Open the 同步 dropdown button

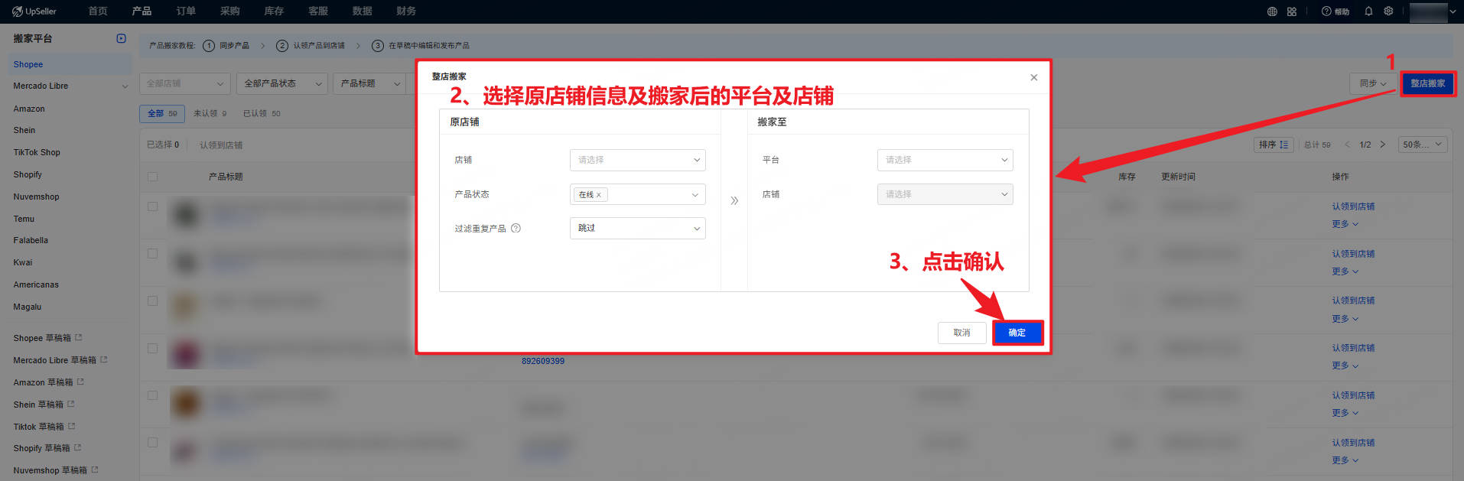(1373, 83)
